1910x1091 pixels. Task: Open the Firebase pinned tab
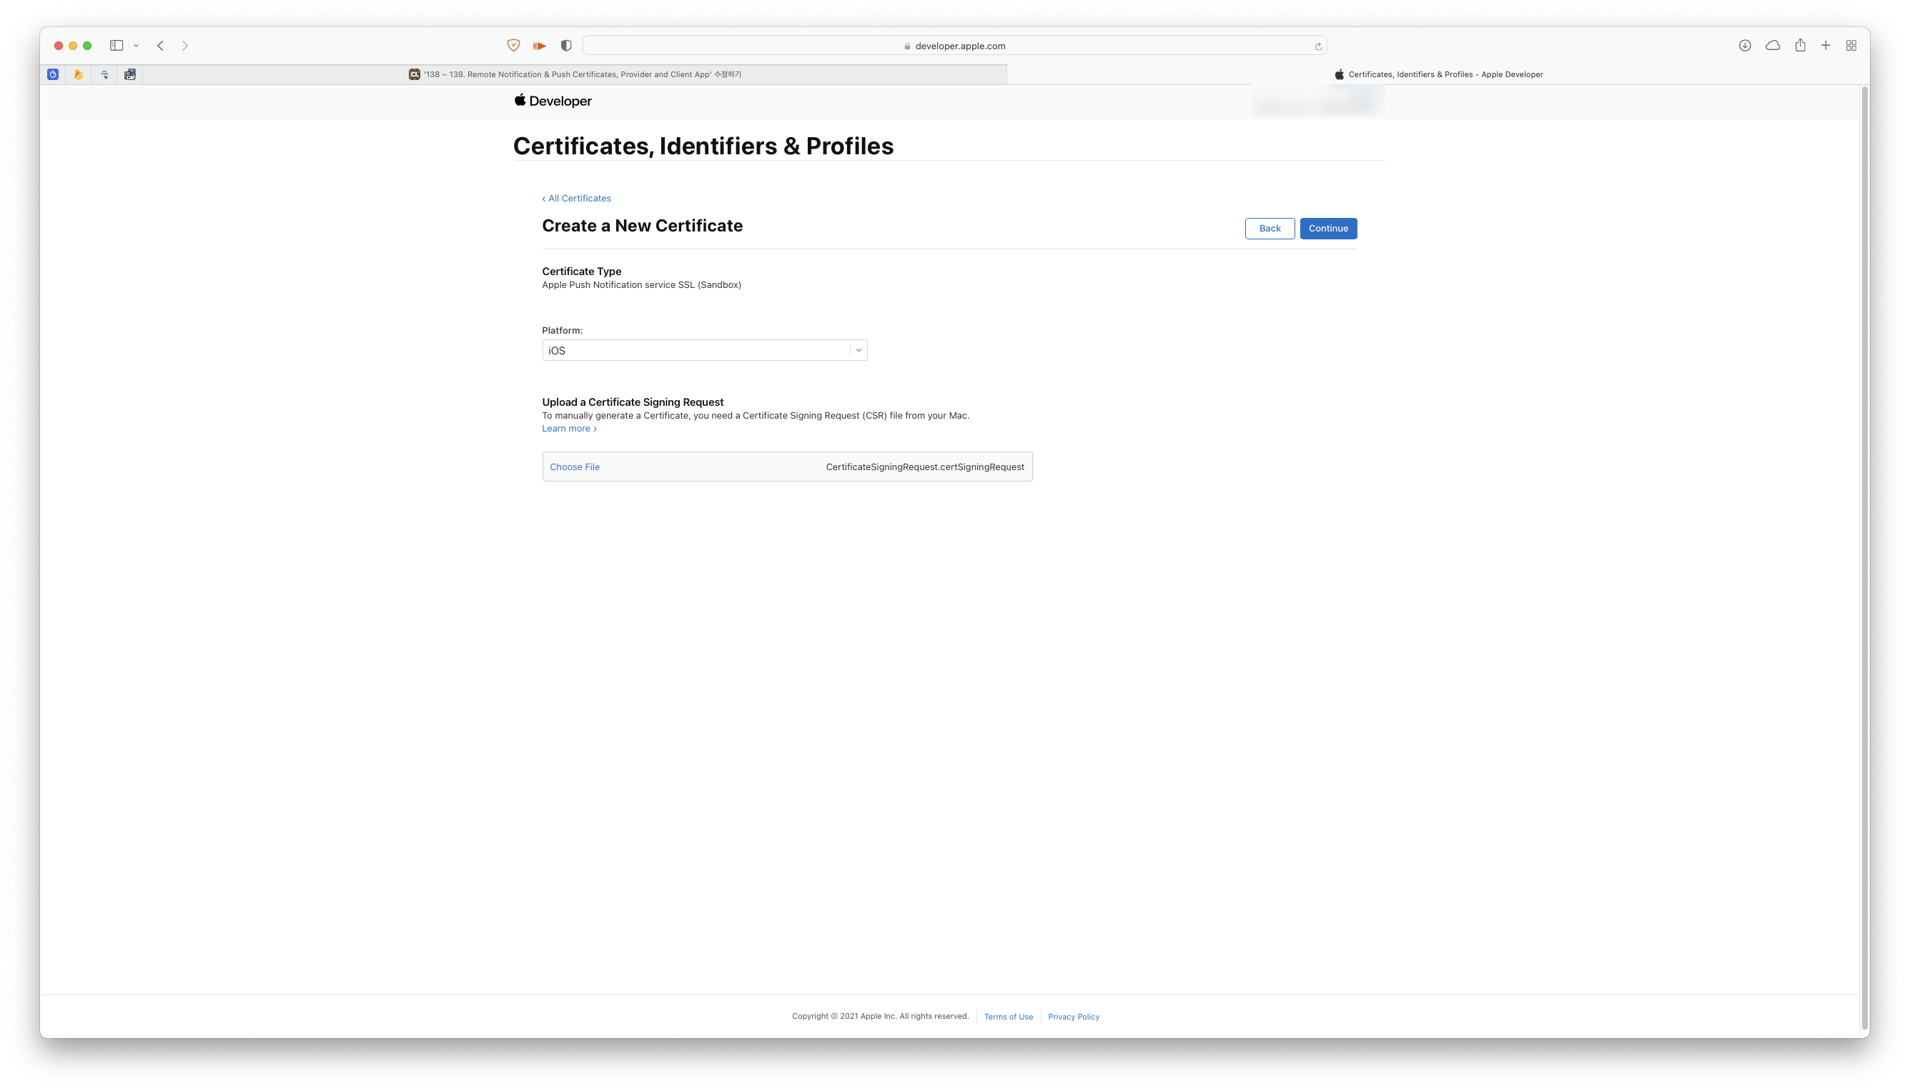(x=78, y=74)
